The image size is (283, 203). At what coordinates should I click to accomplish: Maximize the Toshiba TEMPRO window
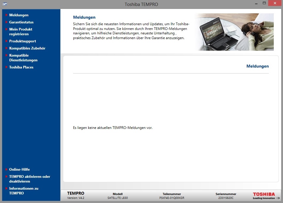tap(264, 3)
